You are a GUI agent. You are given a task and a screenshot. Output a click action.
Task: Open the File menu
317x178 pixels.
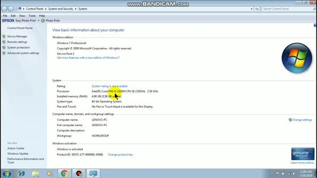(5, 16)
